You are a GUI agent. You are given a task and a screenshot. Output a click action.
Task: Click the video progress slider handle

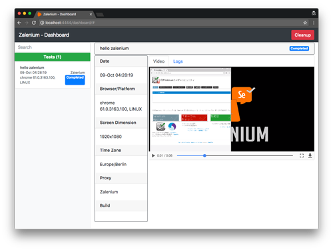(204, 155)
